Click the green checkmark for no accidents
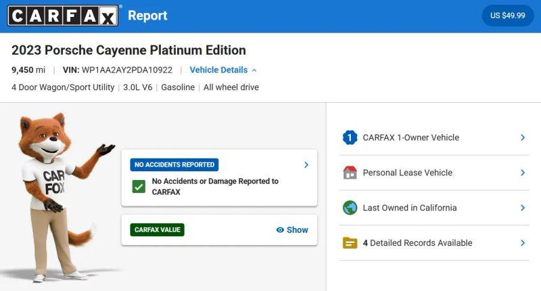This screenshot has height=291, width=541. tap(139, 187)
